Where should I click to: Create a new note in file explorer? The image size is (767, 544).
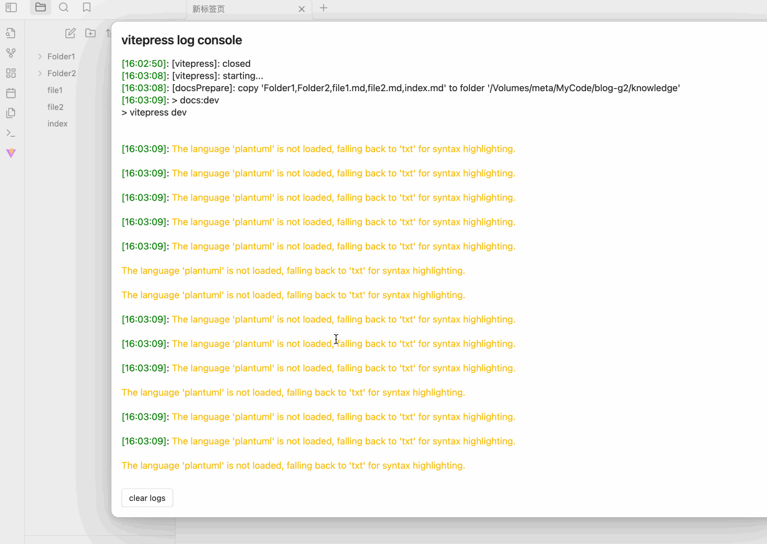(71, 33)
